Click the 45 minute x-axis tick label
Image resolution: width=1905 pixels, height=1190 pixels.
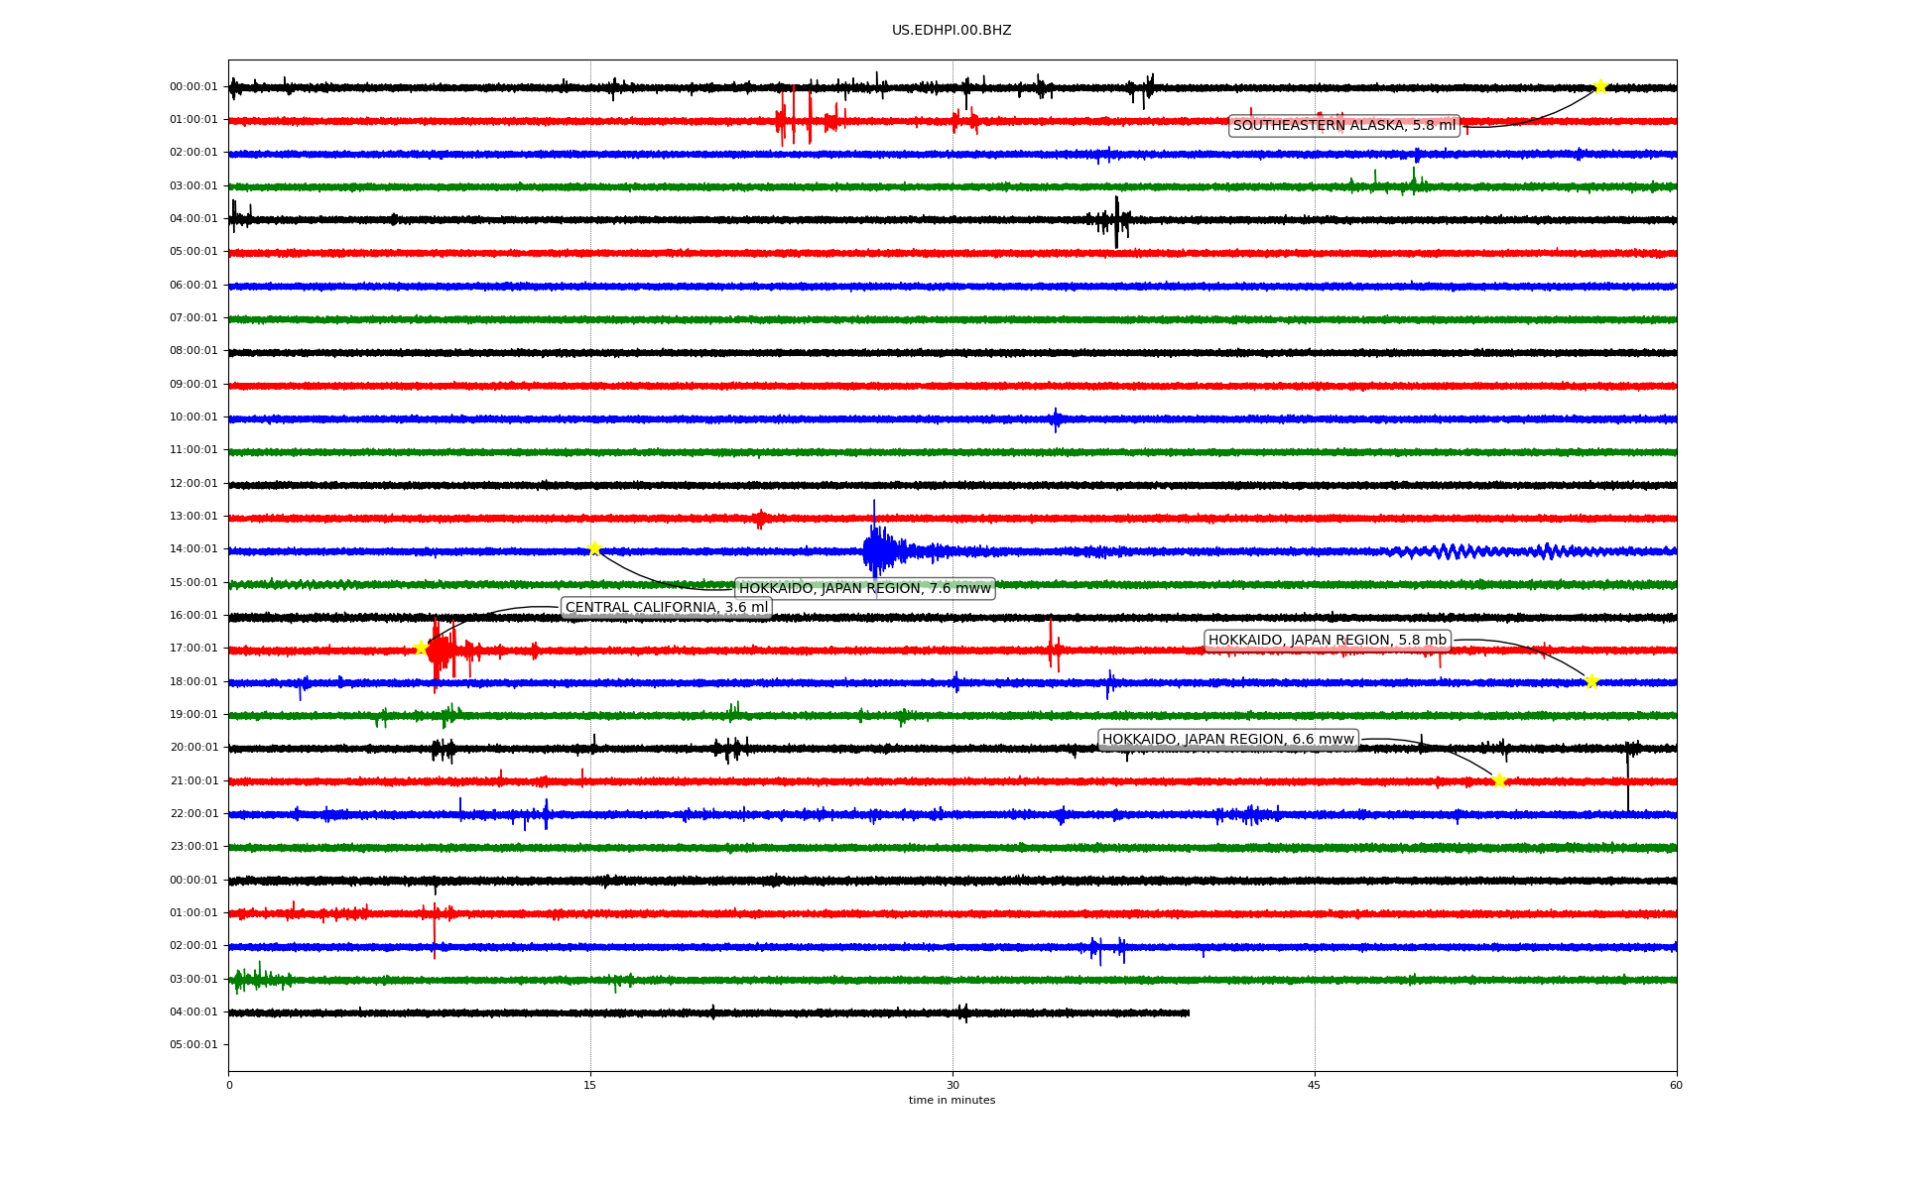(x=1314, y=1085)
